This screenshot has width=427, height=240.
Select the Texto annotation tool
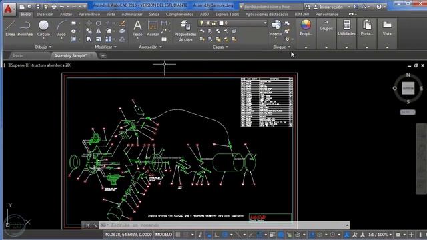137,29
